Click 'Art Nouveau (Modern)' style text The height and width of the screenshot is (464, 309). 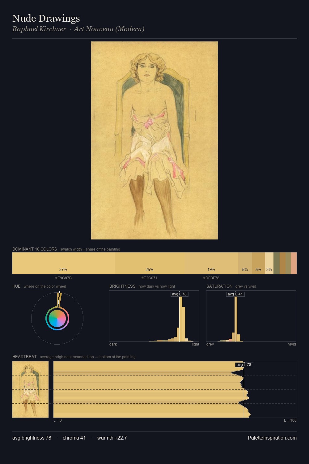point(109,29)
